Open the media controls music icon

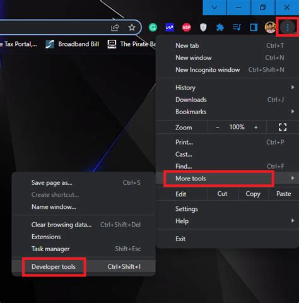point(237,27)
